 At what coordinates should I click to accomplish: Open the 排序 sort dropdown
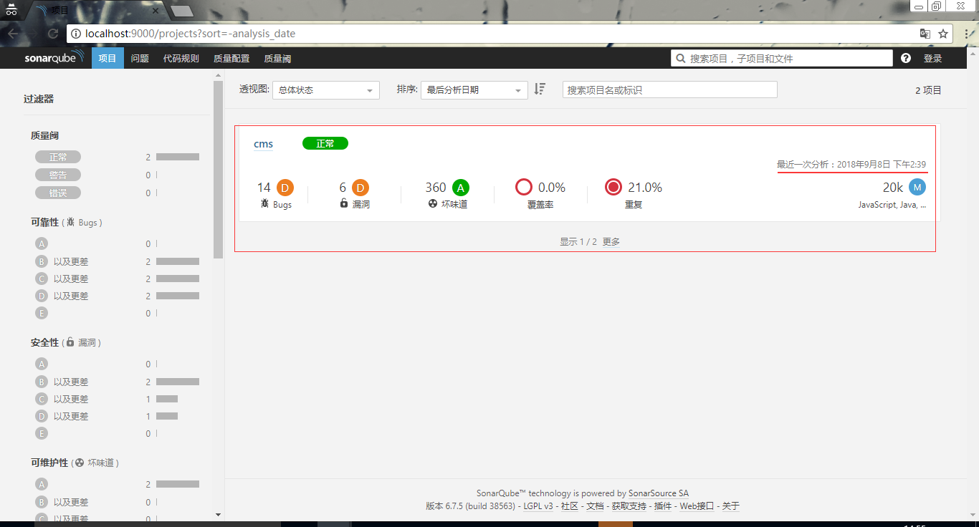point(474,90)
